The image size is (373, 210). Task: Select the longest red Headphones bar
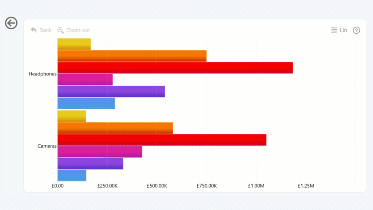click(x=175, y=68)
